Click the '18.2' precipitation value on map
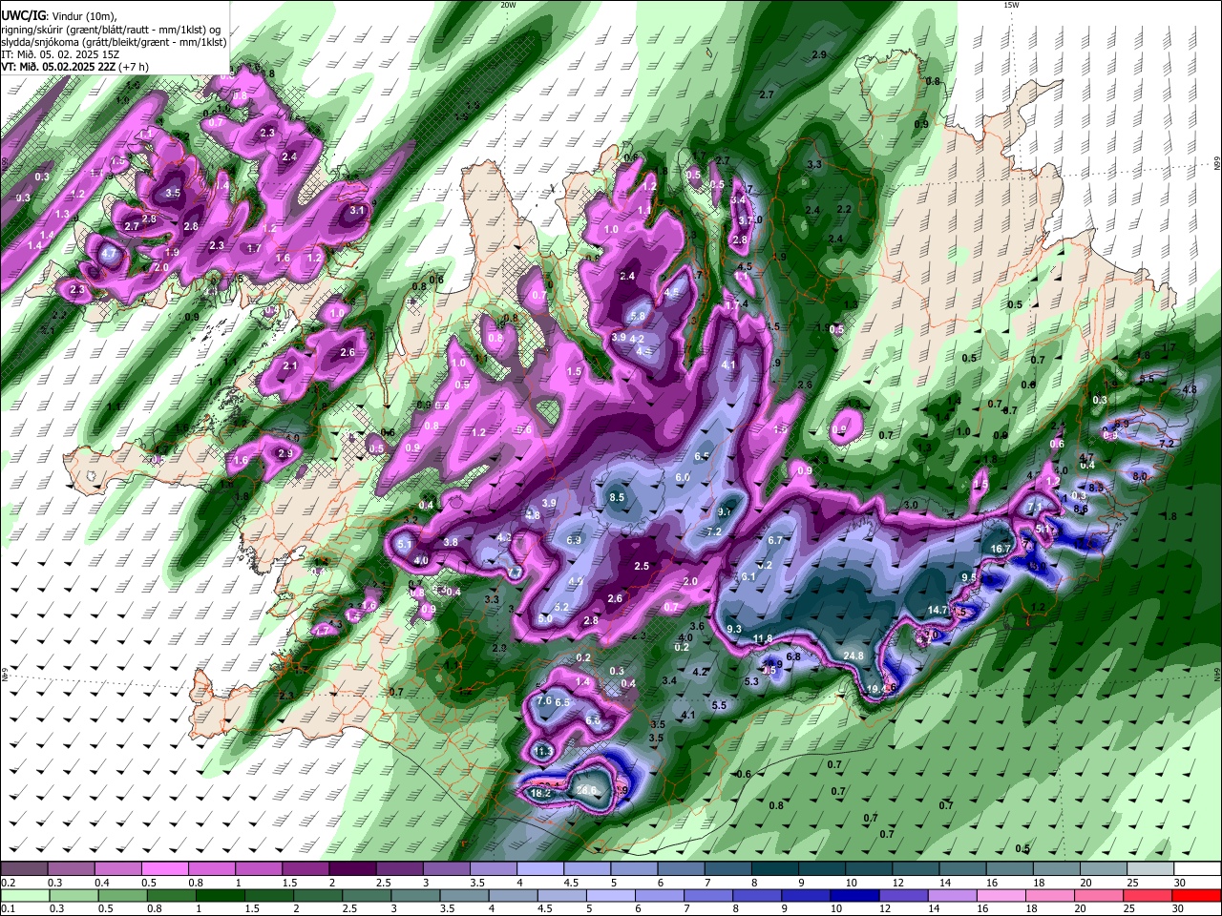 point(540,793)
